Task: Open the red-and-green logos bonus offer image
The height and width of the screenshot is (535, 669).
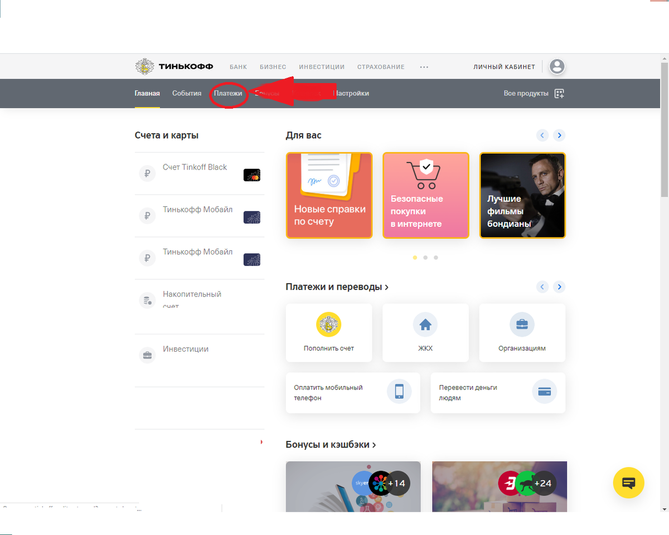Action: [x=499, y=487]
